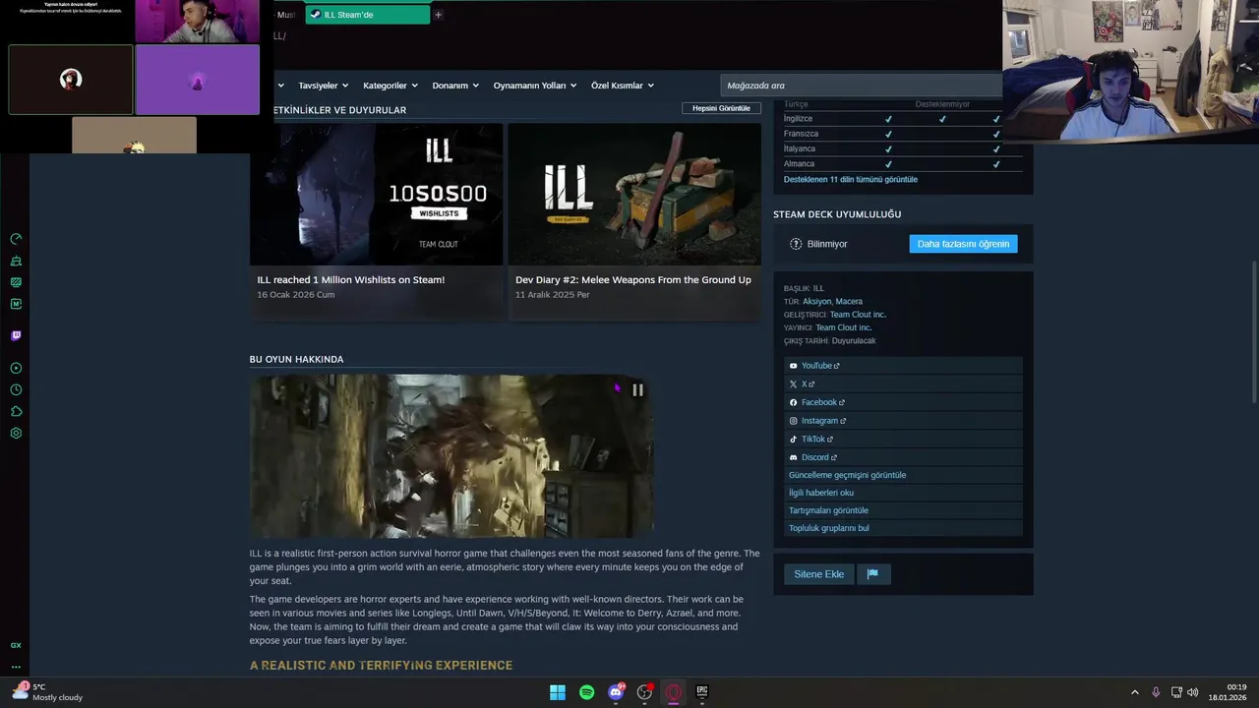The height and width of the screenshot is (708, 1259).
Task: Open the 1 Million Wishlists announcement thumbnail
Action: click(x=376, y=194)
